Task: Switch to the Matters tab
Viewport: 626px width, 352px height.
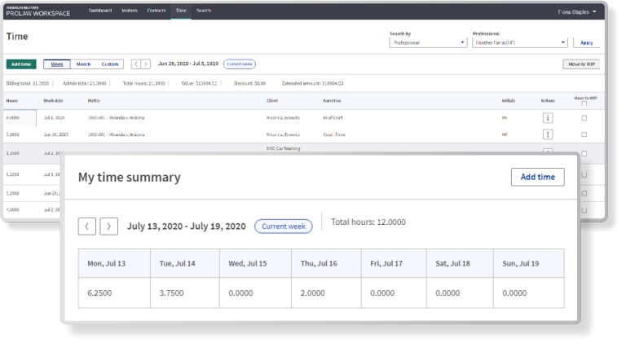Action: click(129, 11)
